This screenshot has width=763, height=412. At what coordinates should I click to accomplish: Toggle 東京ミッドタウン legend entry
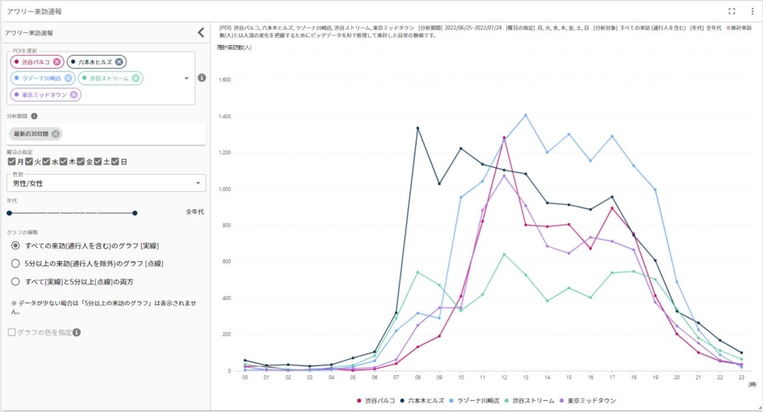tap(589, 401)
